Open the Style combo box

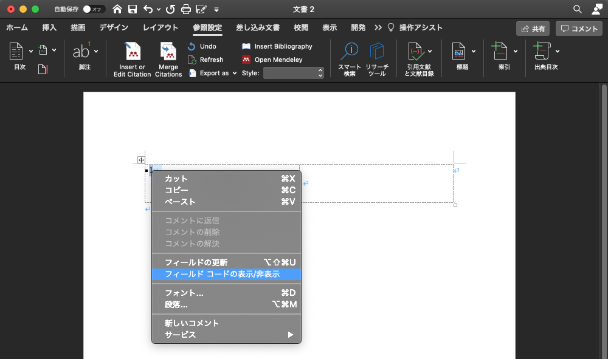(294, 73)
